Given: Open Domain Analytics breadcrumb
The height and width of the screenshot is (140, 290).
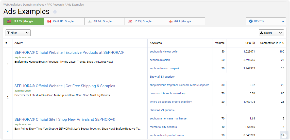Looking at the screenshot, I should [33, 5].
